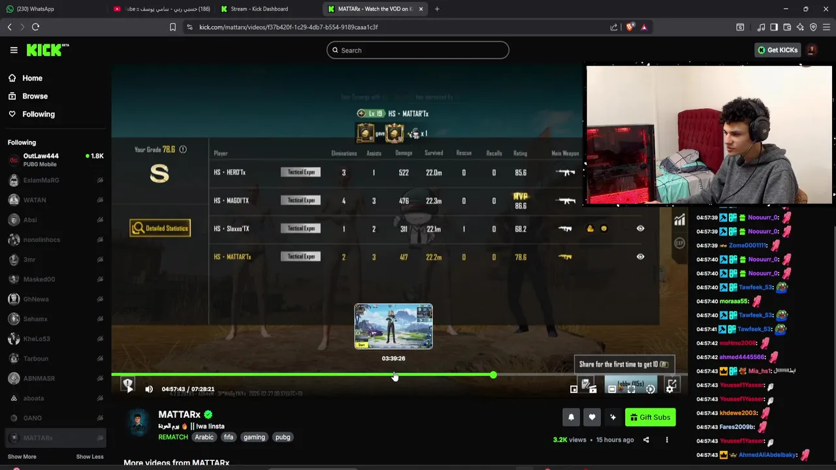Viewport: 836px width, 470px height.
Task: Click the video progress bar handle
Action: click(x=493, y=375)
